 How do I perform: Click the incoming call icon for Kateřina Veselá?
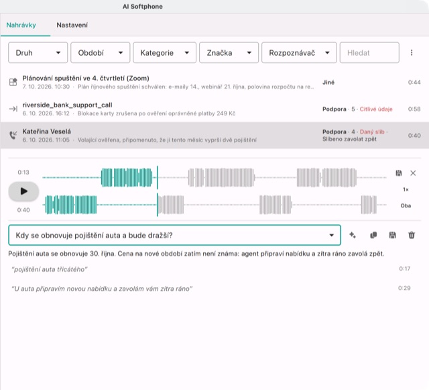(13, 135)
